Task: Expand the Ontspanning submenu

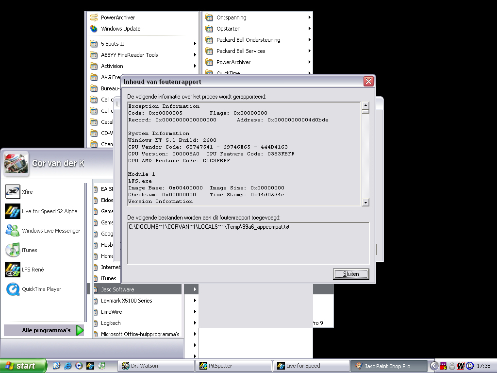Action: tap(257, 17)
